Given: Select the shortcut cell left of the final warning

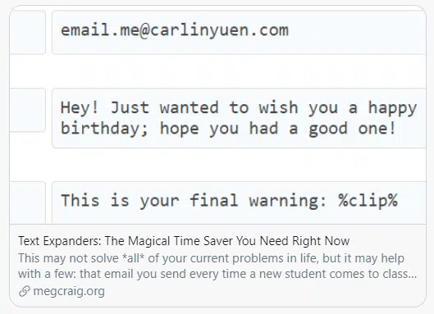Looking at the screenshot, I should pos(27,203).
